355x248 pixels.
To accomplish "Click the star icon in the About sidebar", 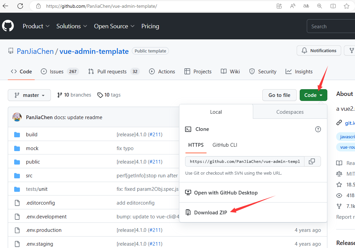I will point(339,184).
